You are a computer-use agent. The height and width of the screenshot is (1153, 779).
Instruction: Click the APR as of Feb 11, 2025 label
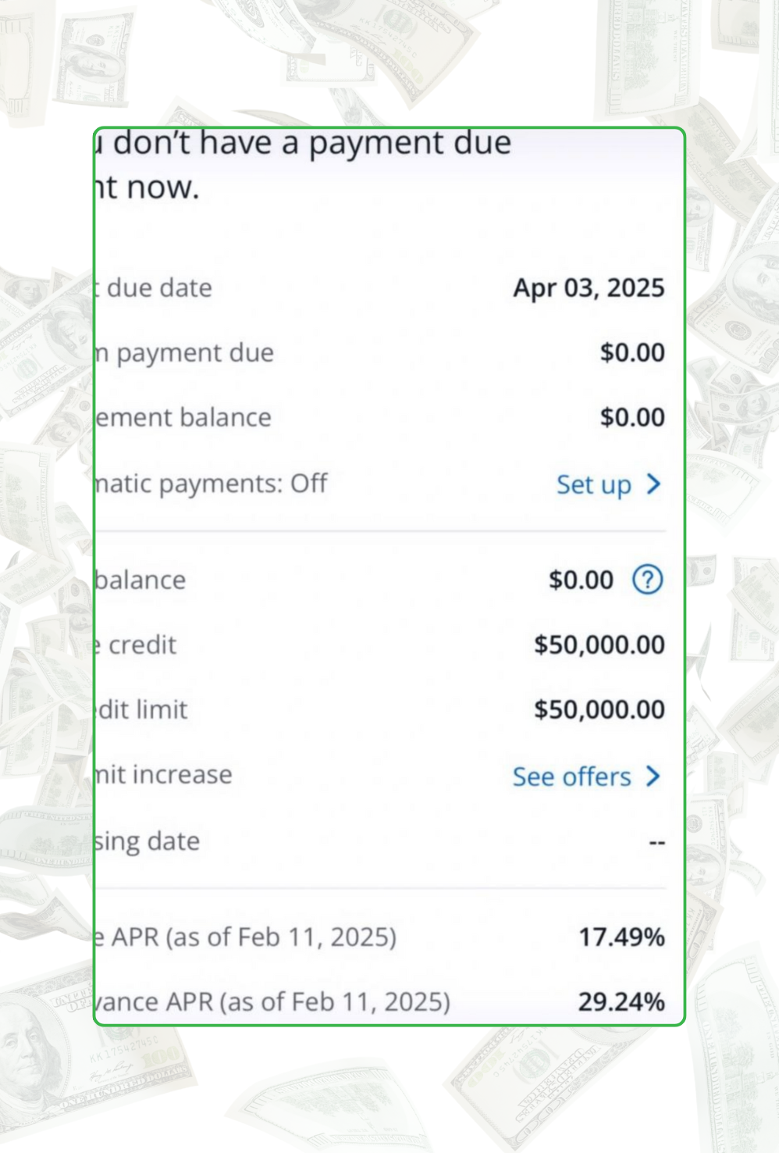pos(246,937)
